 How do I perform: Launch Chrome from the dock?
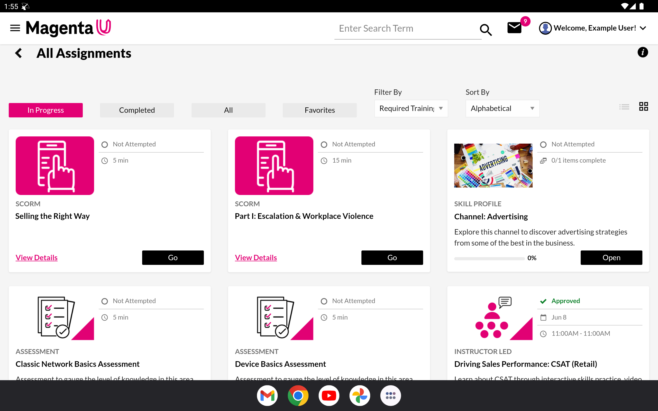[298, 396]
